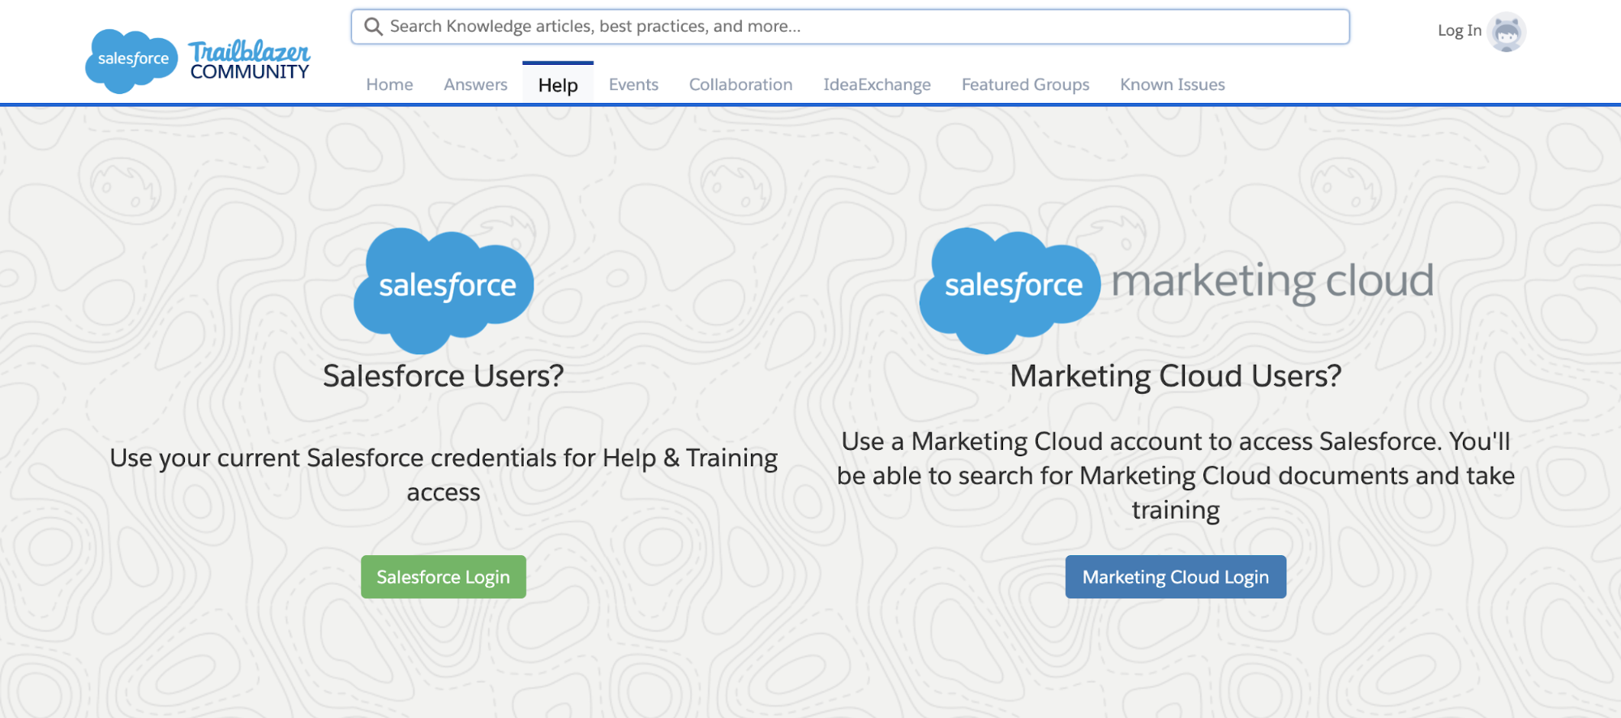Click the Salesforce cloud logo in header
Screen dimensions: 1621x718
[131, 61]
